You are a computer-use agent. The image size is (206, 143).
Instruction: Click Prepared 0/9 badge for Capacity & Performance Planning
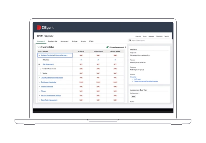pyautogui.click(x=81, y=78)
